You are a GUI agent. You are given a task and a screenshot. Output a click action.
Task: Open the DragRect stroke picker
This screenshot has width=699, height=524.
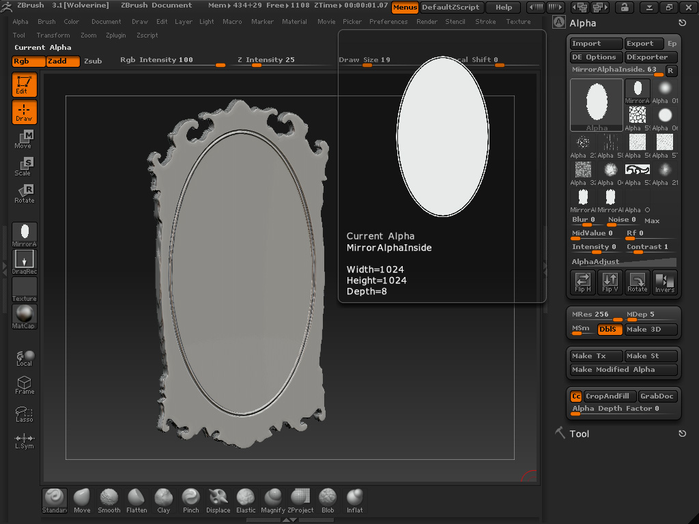click(24, 262)
